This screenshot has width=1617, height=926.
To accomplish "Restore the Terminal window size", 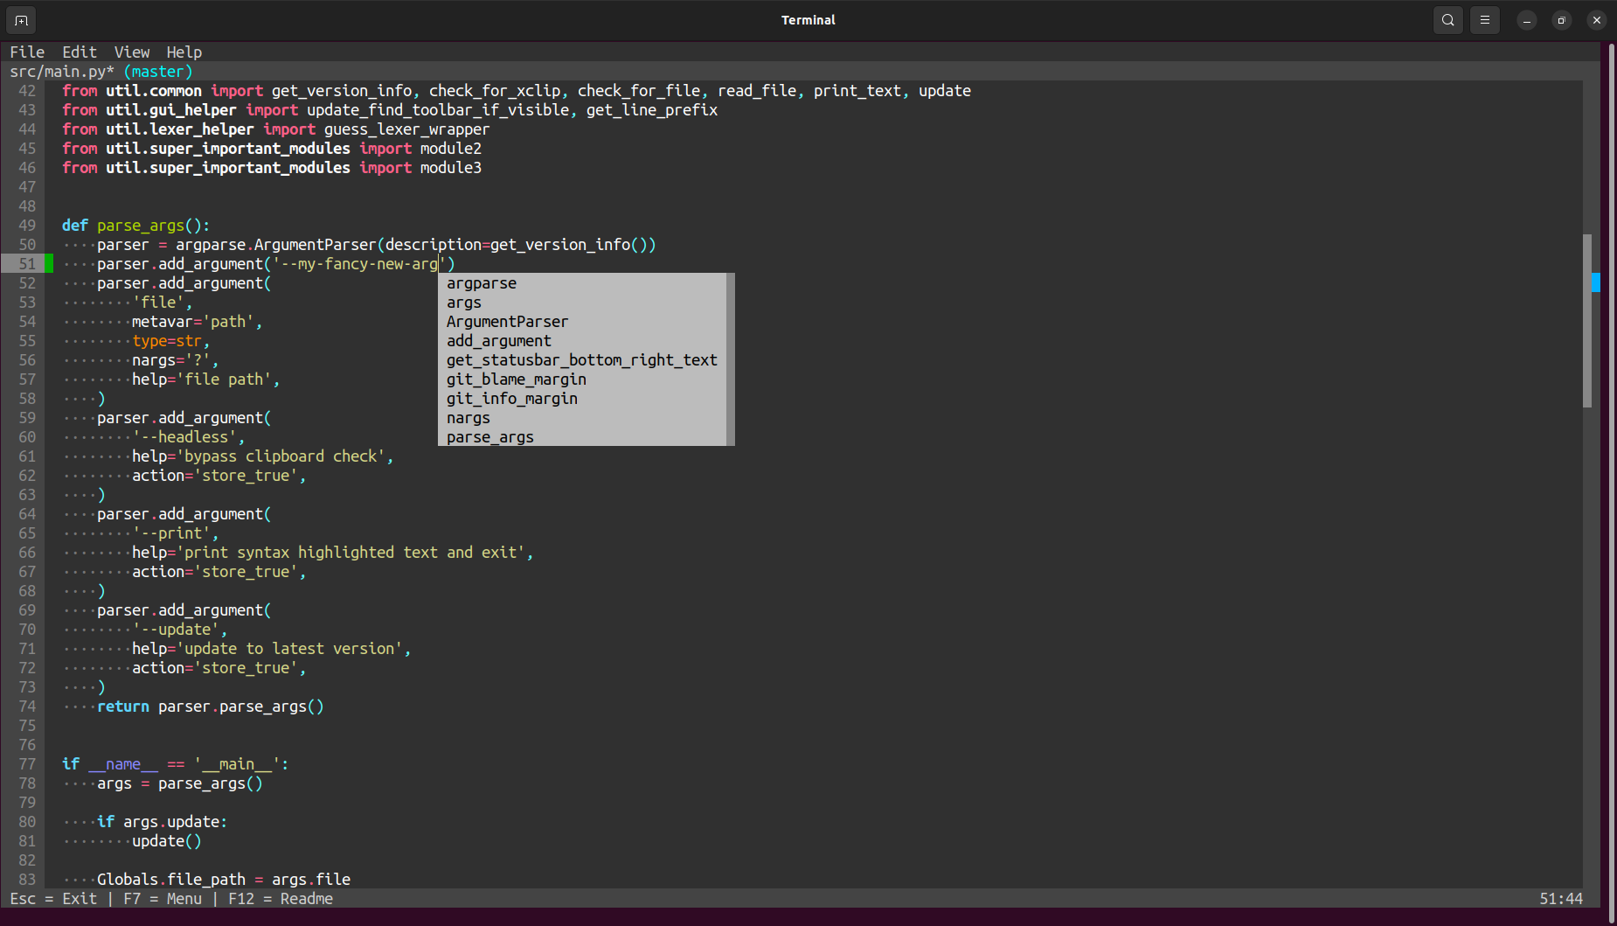I will click(x=1561, y=20).
